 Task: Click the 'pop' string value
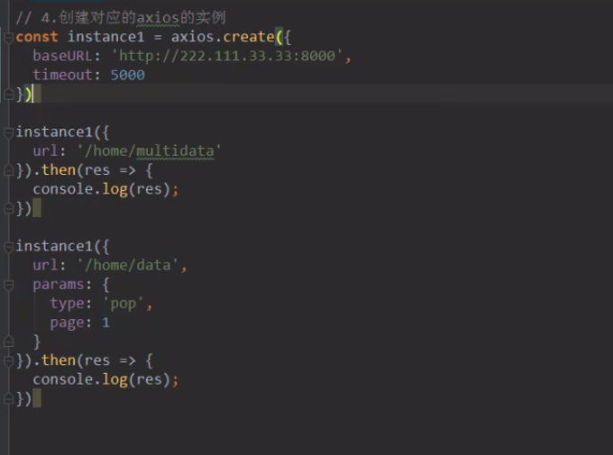(124, 304)
